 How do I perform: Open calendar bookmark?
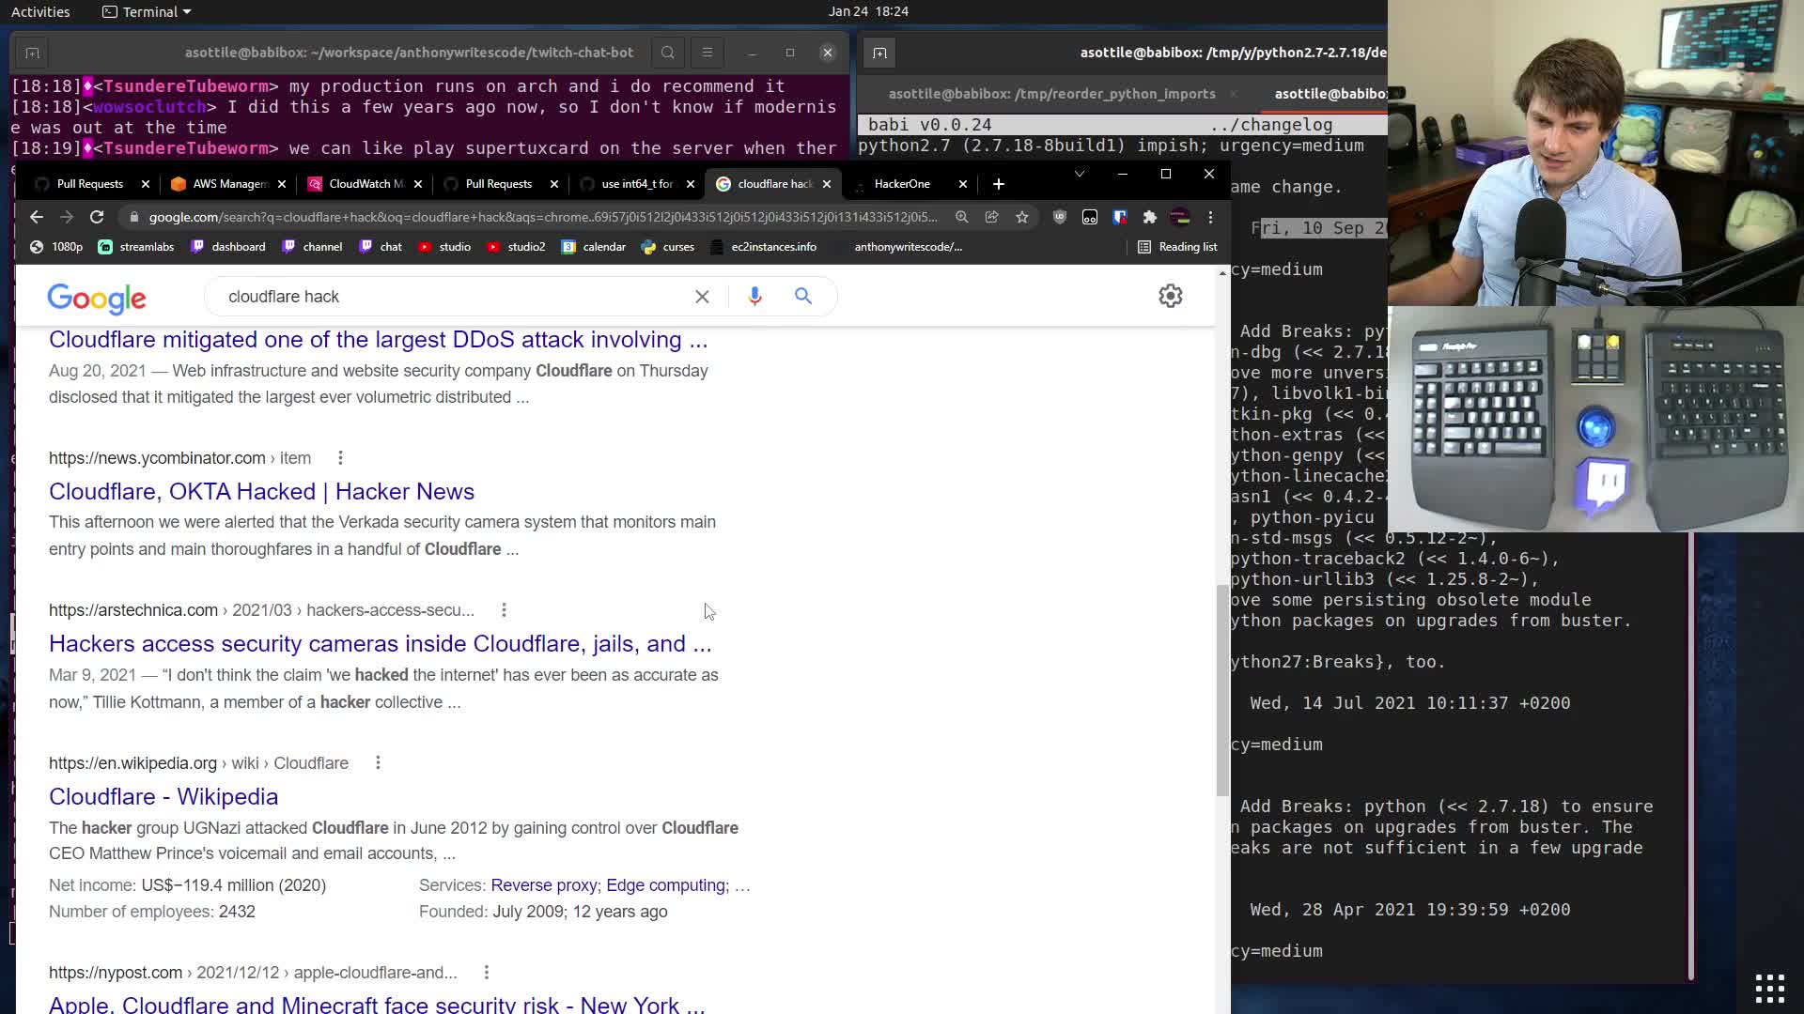tap(594, 247)
